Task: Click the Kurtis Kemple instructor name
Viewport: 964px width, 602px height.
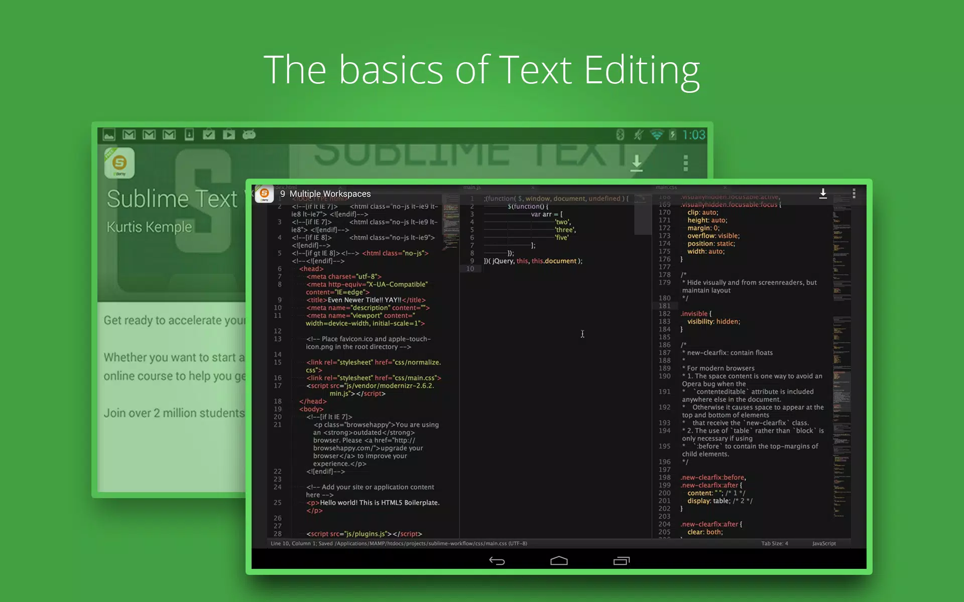Action: pyautogui.click(x=149, y=227)
